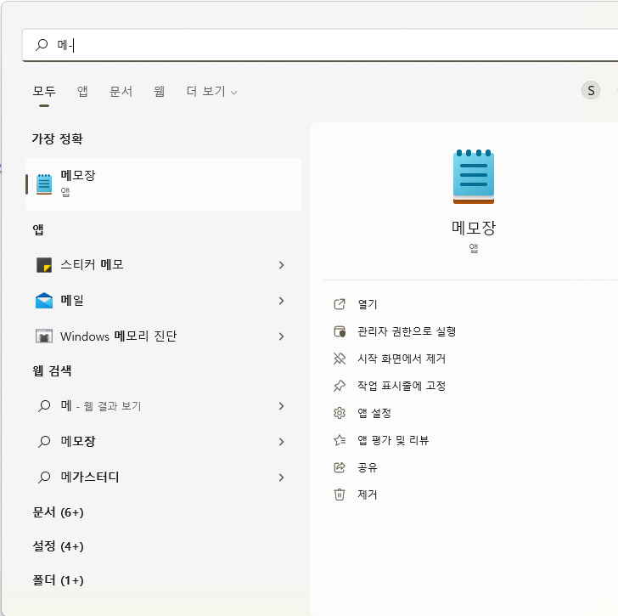Click the star icon for 앱 평가 및 리뷰
This screenshot has height=616, width=618.
340,440
